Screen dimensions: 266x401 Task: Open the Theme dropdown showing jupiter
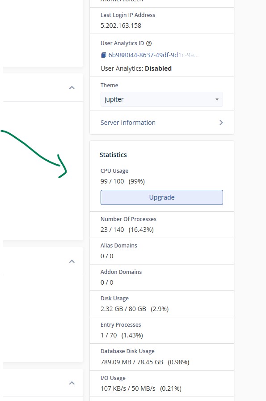161,99
